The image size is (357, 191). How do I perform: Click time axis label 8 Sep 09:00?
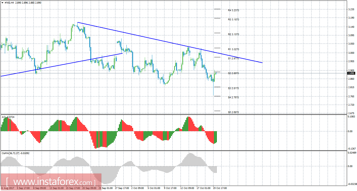tap(40, 188)
